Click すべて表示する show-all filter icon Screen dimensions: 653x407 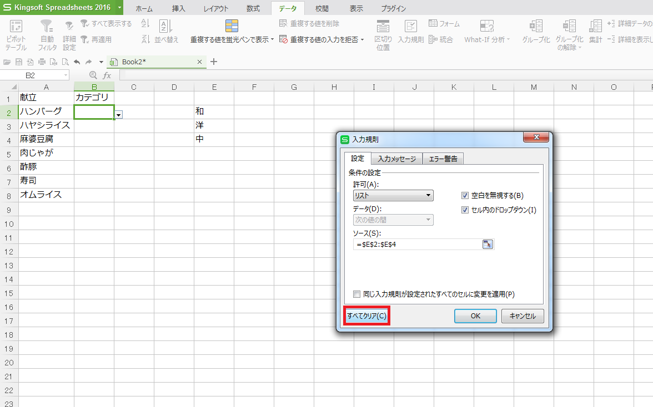[x=84, y=23]
